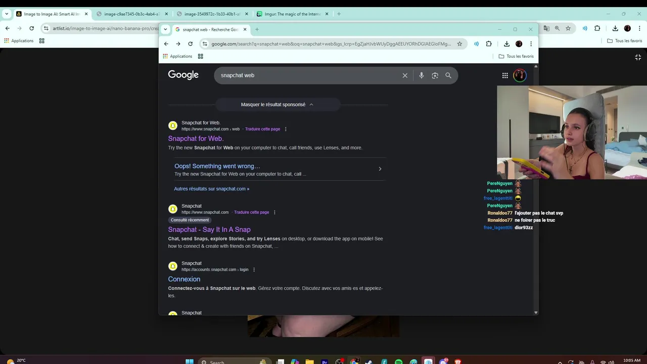Click the Google logo
The image size is (647, 364).
pos(183,75)
